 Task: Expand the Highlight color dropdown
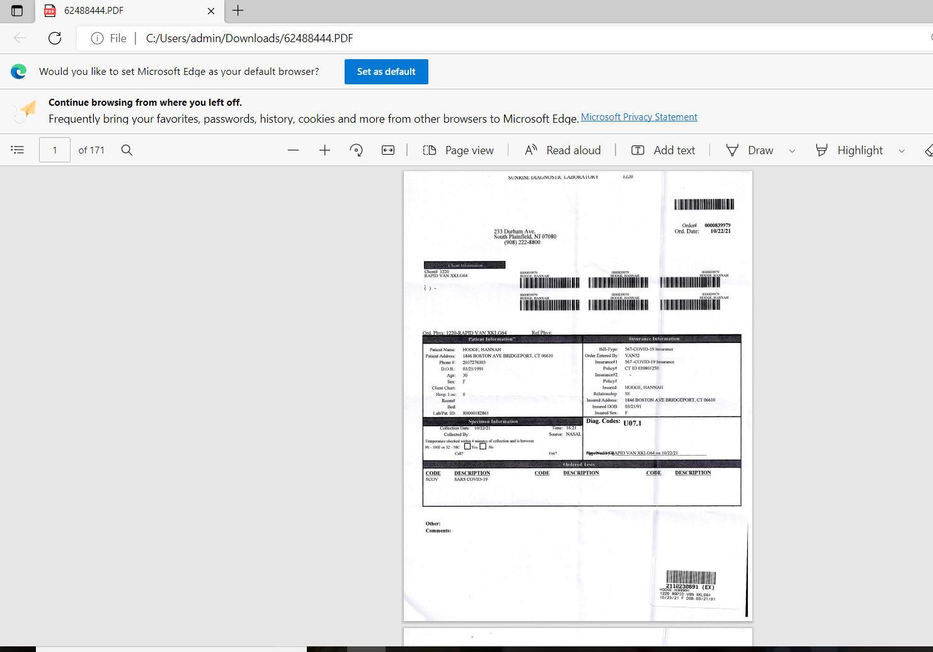point(902,150)
